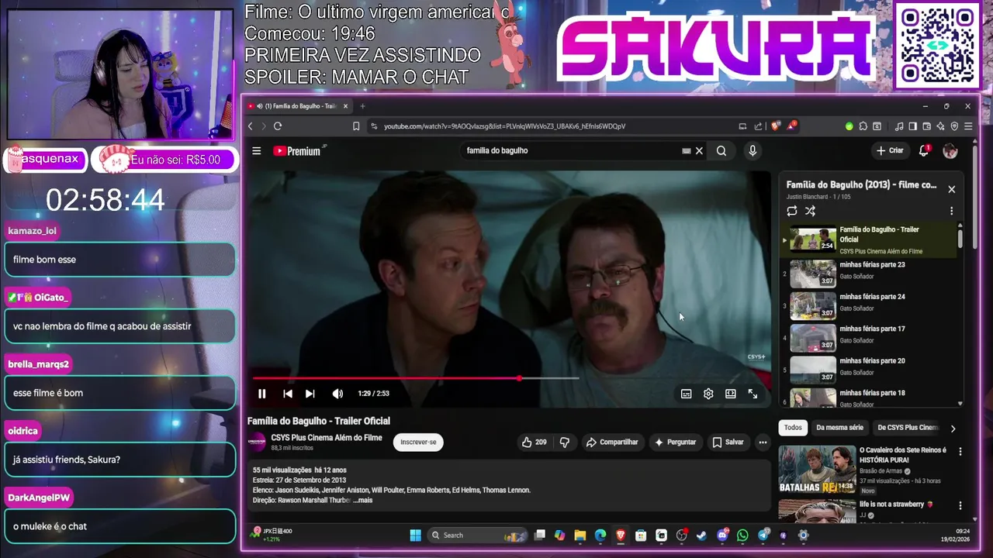This screenshot has height=558, width=993.
Task: Open more actions menu under the video
Action: (763, 442)
